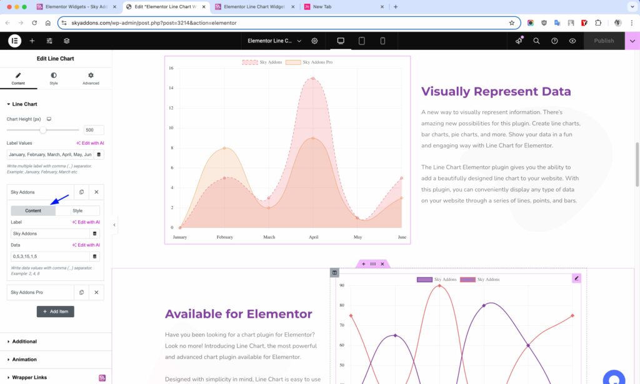Delete section with the X handle
Viewport: 640px width, 384px height.
[x=382, y=264]
